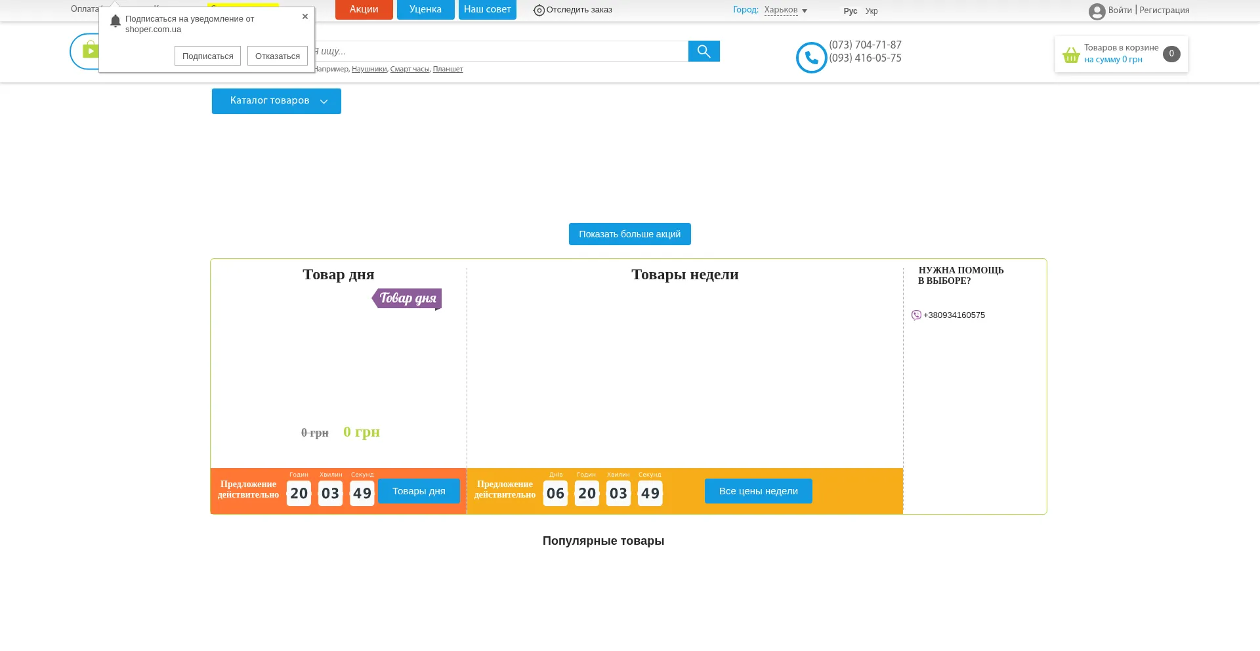Click Показать больше акций button
Image resolution: width=1260 pixels, height=651 pixels.
coord(630,234)
